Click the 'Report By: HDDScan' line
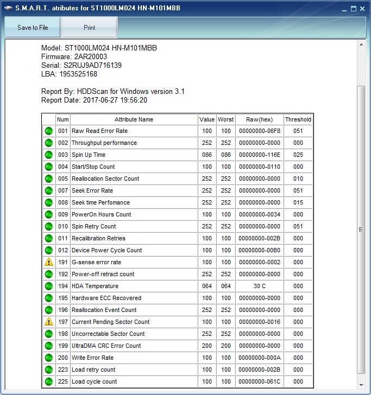Screen dimensions: 371x395 click(113, 91)
